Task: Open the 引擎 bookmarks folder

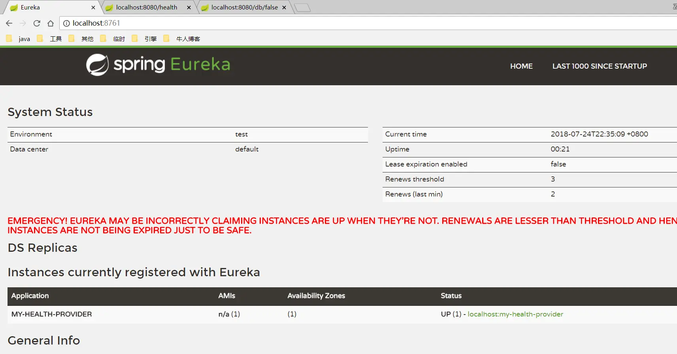Action: (x=144, y=39)
